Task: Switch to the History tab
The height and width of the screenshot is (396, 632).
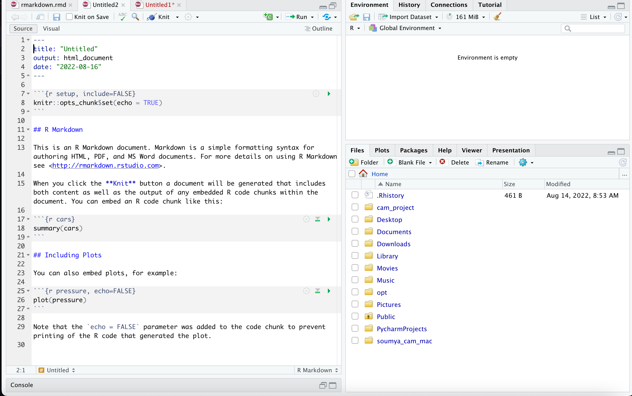Action: 409,5
